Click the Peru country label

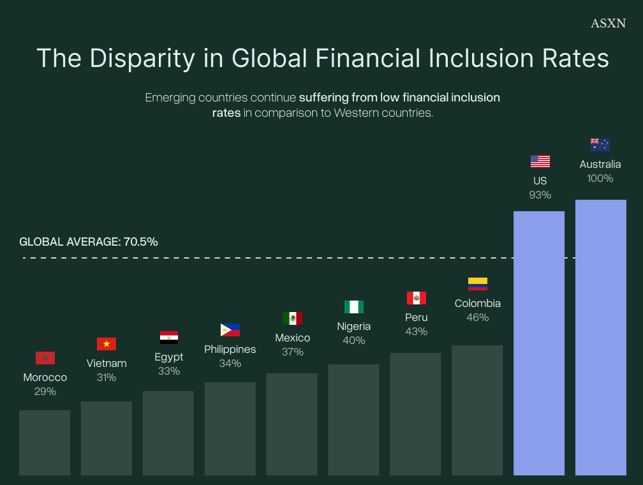pyautogui.click(x=416, y=318)
